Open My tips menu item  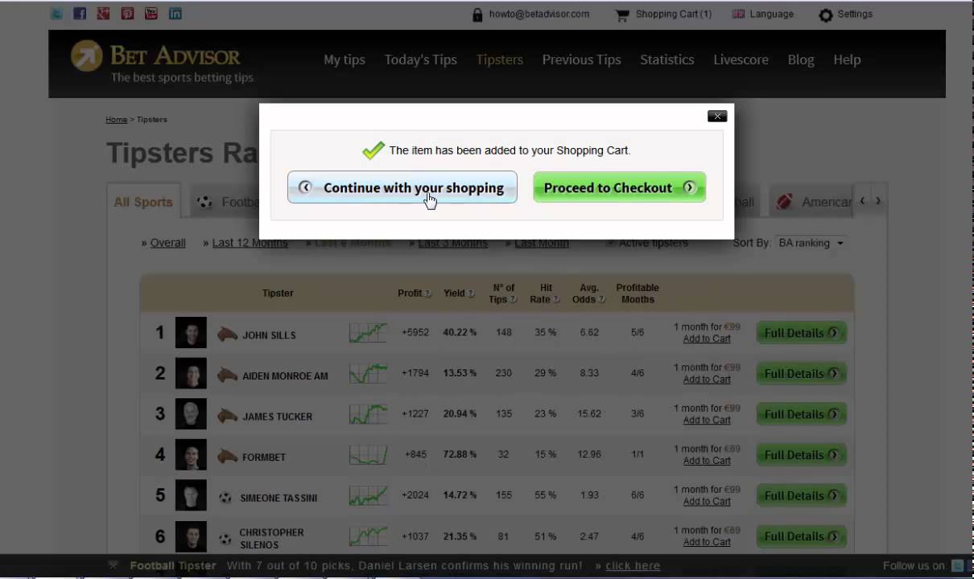click(x=345, y=60)
